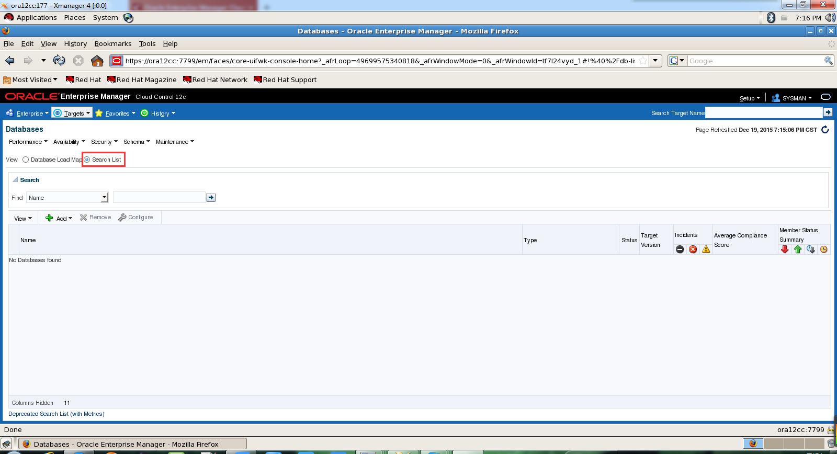Click the Member Status up green arrow icon
This screenshot has width=837, height=454.
(x=798, y=249)
